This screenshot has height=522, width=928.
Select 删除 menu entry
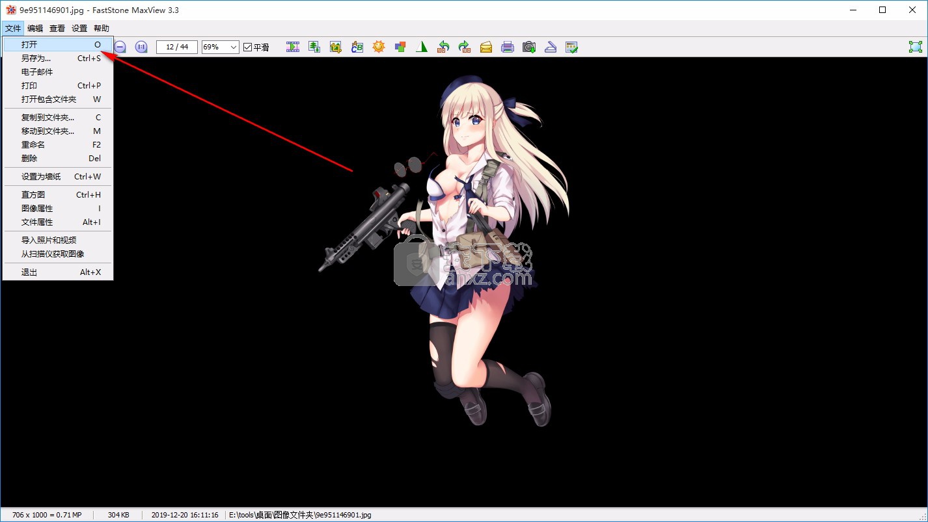click(58, 159)
